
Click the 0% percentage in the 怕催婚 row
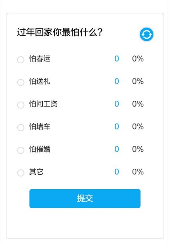tap(138, 149)
